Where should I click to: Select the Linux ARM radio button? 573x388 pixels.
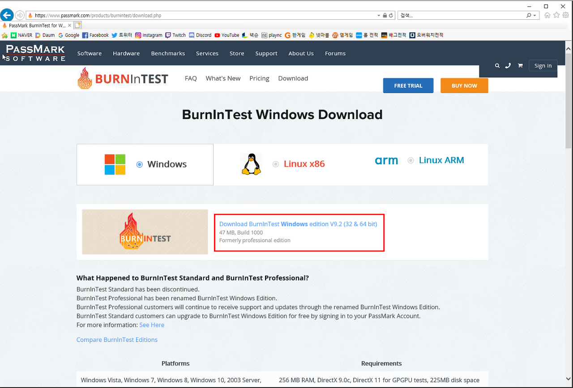(411, 160)
